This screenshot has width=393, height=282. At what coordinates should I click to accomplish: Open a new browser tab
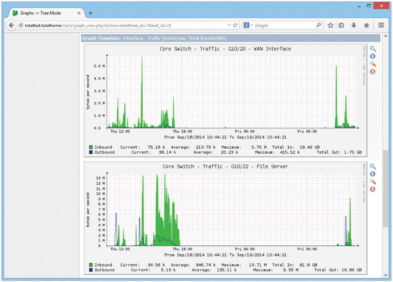click(91, 13)
